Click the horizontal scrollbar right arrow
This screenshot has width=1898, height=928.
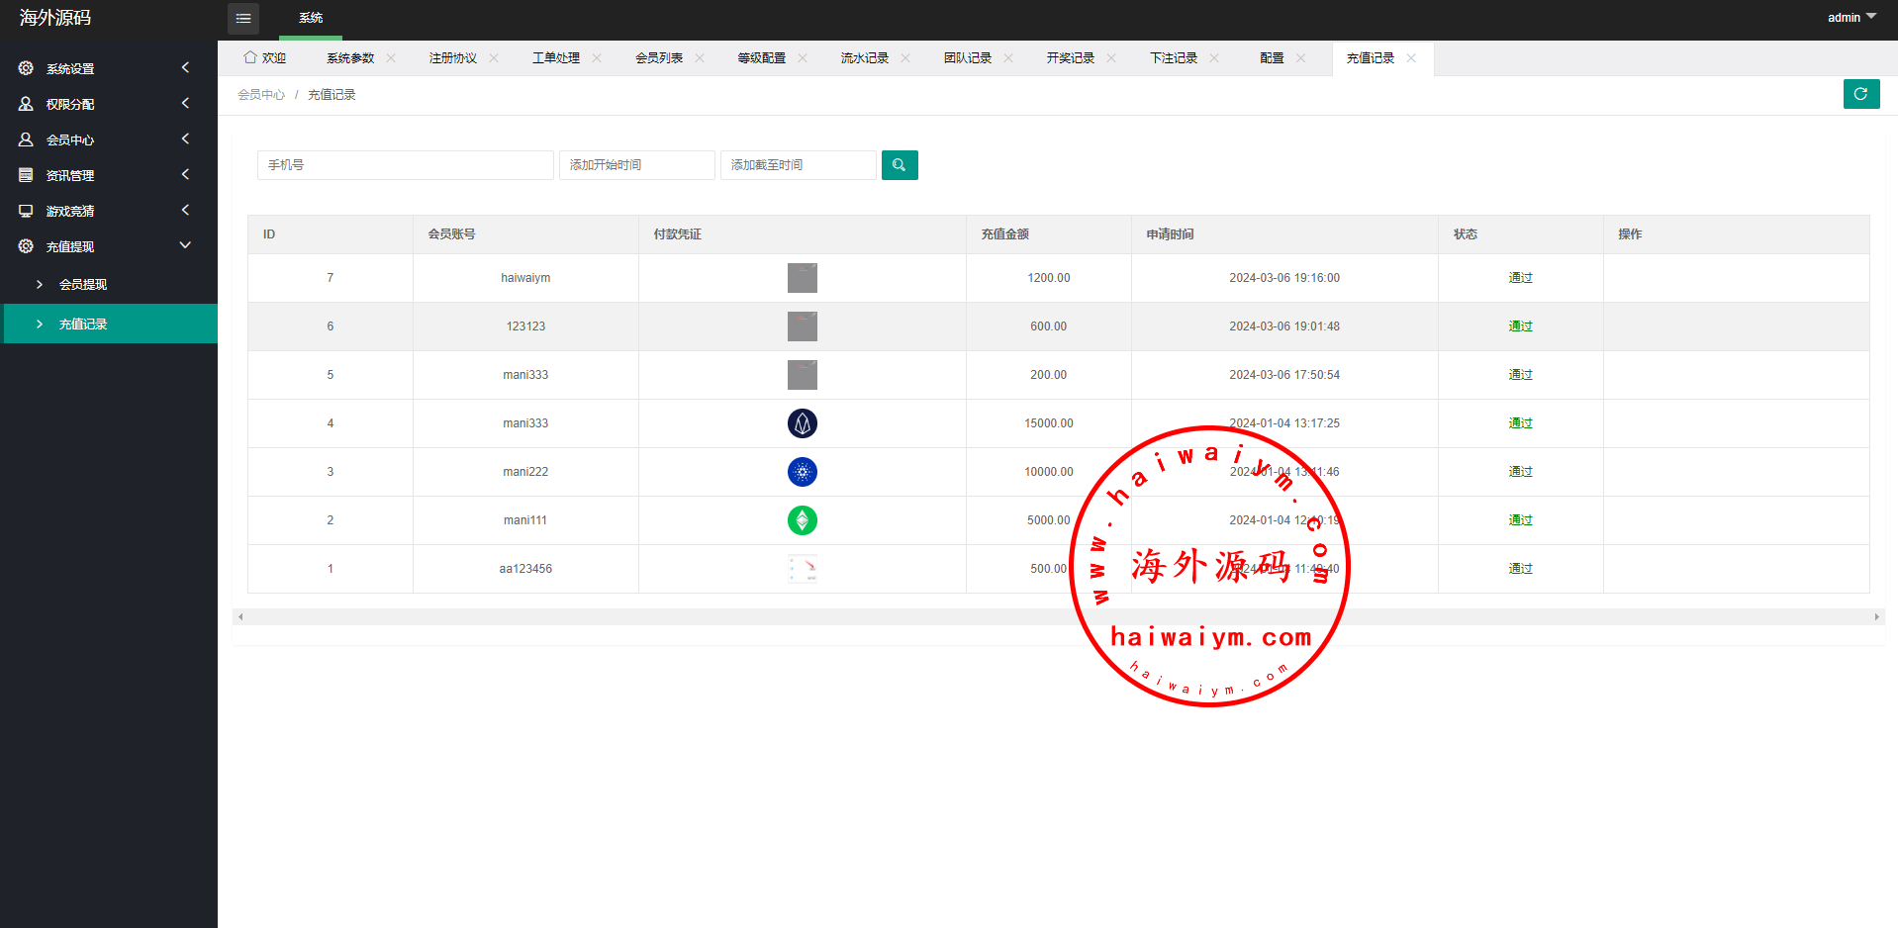click(1876, 617)
